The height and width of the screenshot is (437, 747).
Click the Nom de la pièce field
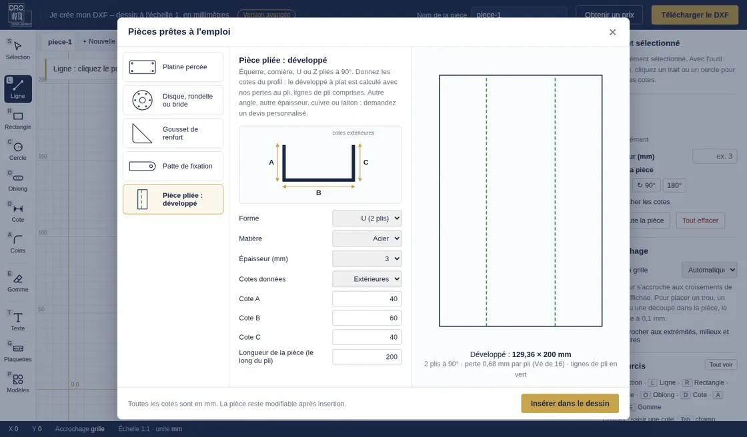pos(519,15)
